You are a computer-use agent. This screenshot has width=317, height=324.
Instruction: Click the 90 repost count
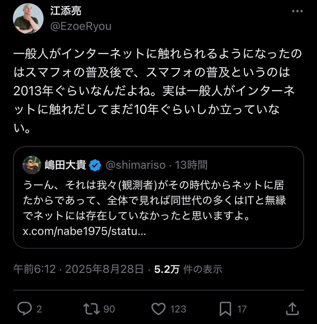pyautogui.click(x=109, y=309)
